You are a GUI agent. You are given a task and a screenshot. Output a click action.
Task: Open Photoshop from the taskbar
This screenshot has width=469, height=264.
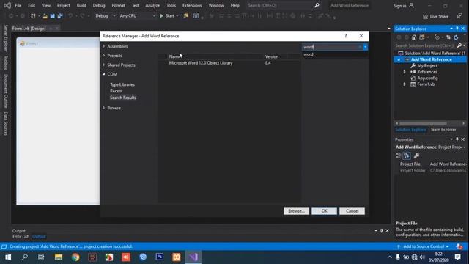(160, 257)
